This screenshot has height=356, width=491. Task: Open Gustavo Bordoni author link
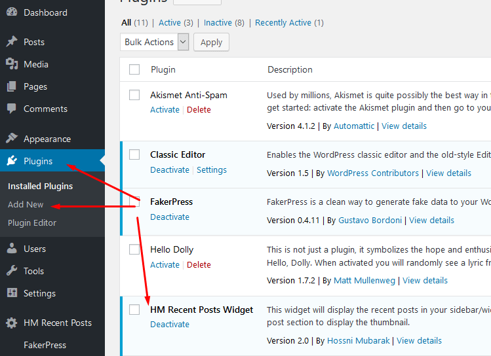[x=370, y=221]
